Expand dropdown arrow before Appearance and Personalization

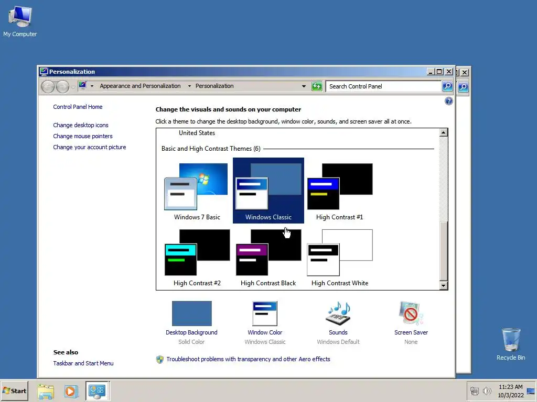click(92, 86)
